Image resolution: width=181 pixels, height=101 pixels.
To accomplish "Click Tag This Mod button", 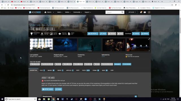I will click(x=127, y=64).
